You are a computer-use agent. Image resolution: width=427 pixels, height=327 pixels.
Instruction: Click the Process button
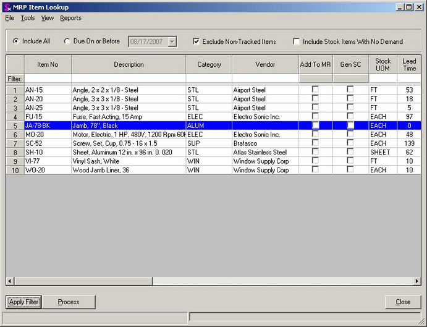point(69,302)
